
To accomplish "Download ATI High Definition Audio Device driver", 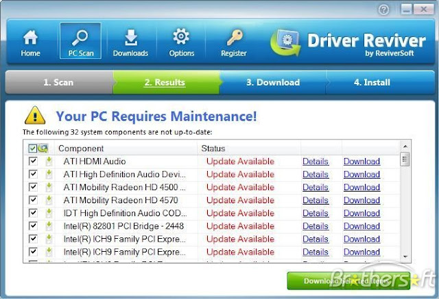I will 361,174.
